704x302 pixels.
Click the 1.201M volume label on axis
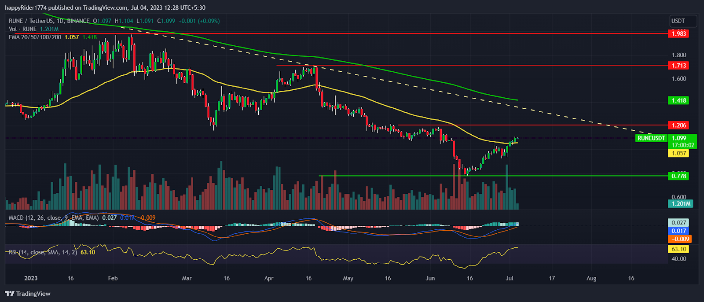(x=680, y=203)
